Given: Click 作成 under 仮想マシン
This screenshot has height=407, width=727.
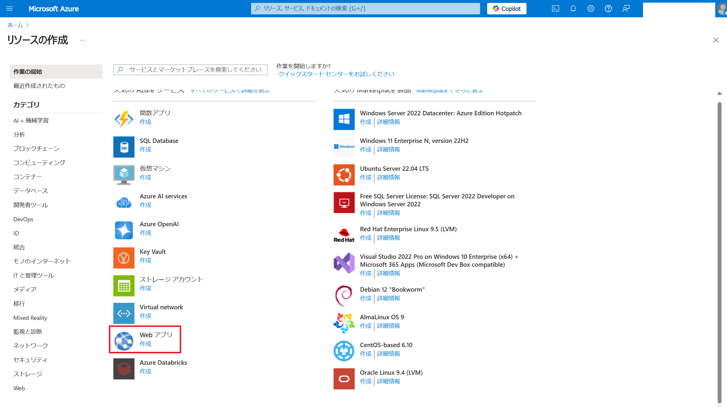Looking at the screenshot, I should 145,177.
